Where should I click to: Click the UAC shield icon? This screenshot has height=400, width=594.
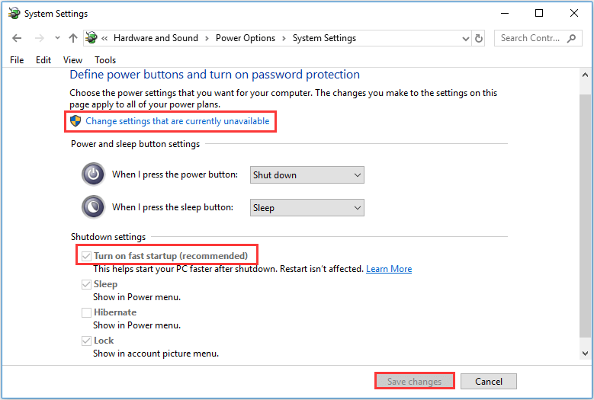pyautogui.click(x=75, y=121)
